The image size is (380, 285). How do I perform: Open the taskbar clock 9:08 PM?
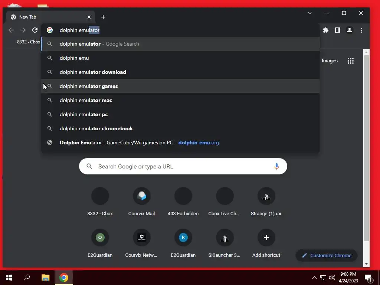pos(348,278)
